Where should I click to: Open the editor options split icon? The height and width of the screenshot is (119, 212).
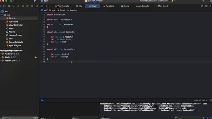(206, 6)
